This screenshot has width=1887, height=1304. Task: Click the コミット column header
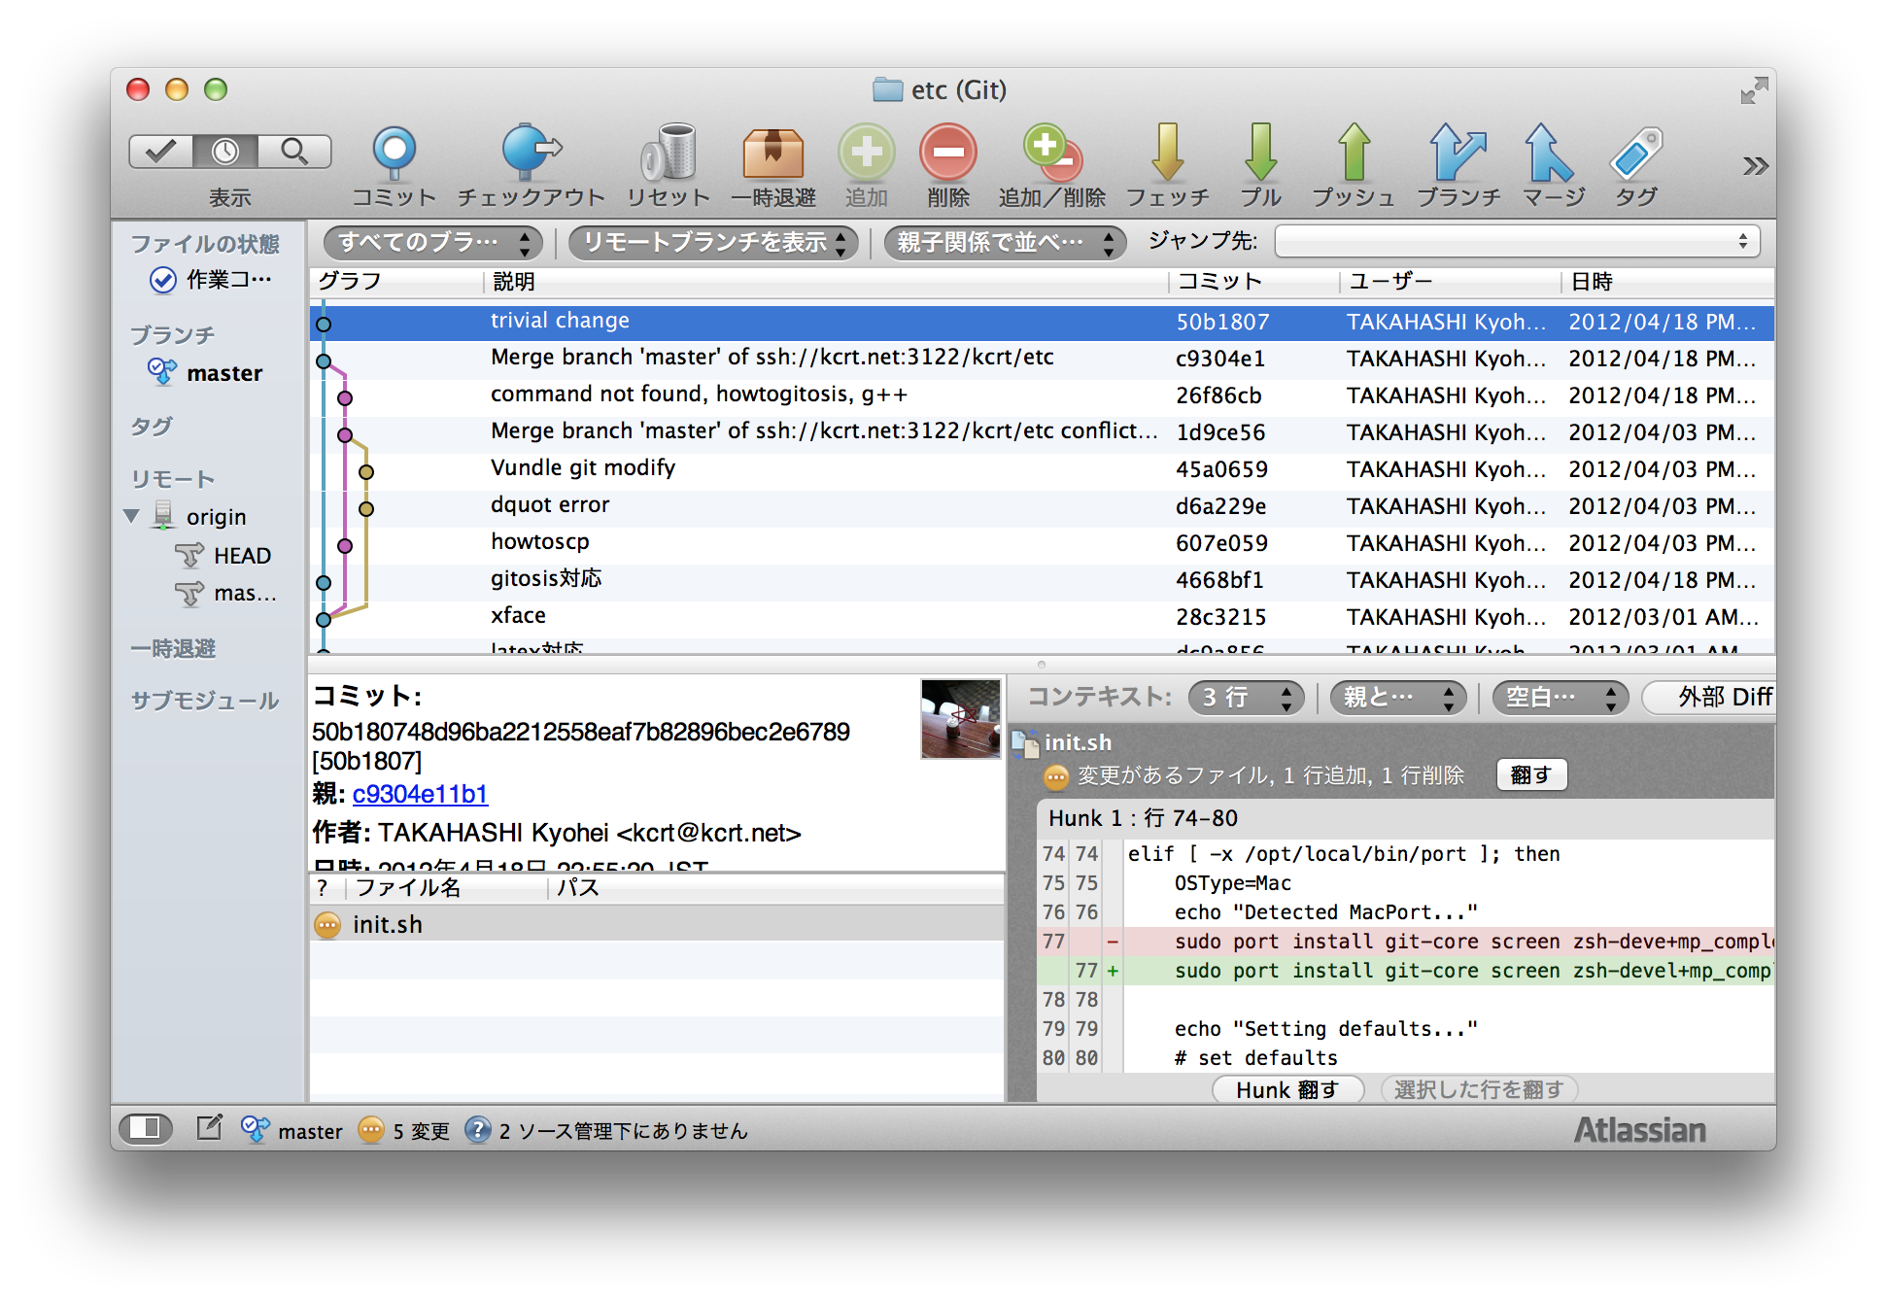pos(1253,282)
